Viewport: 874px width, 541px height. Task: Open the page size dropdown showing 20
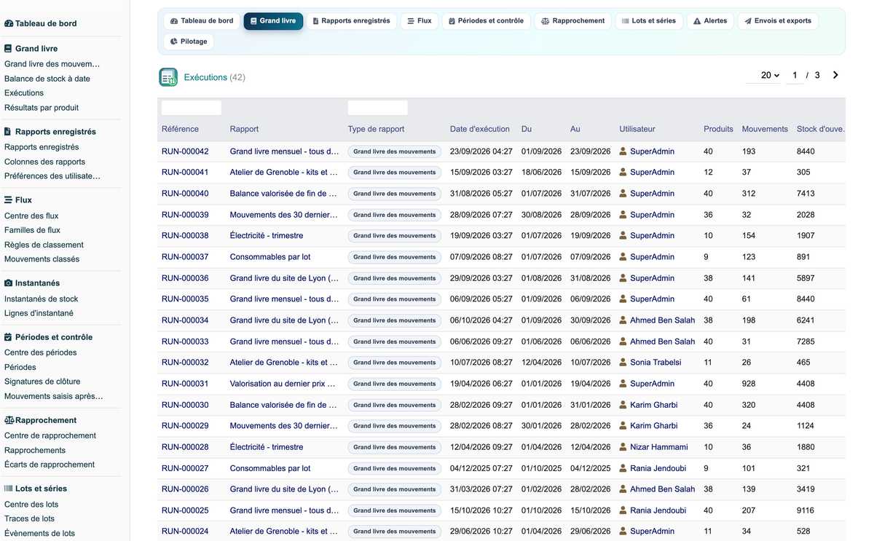765,75
